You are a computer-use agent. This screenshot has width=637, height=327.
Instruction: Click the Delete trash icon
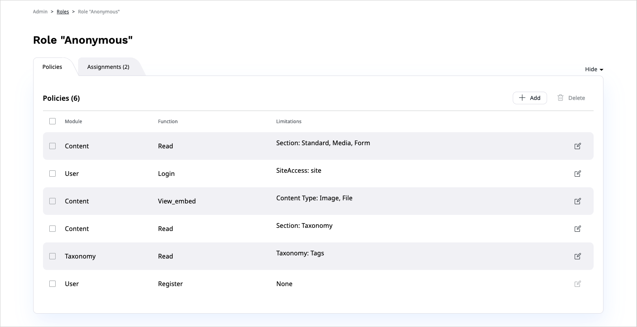coord(560,98)
